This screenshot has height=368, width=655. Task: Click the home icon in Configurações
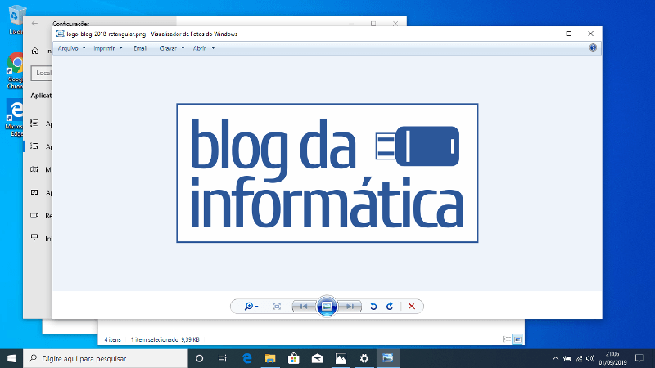click(x=34, y=51)
